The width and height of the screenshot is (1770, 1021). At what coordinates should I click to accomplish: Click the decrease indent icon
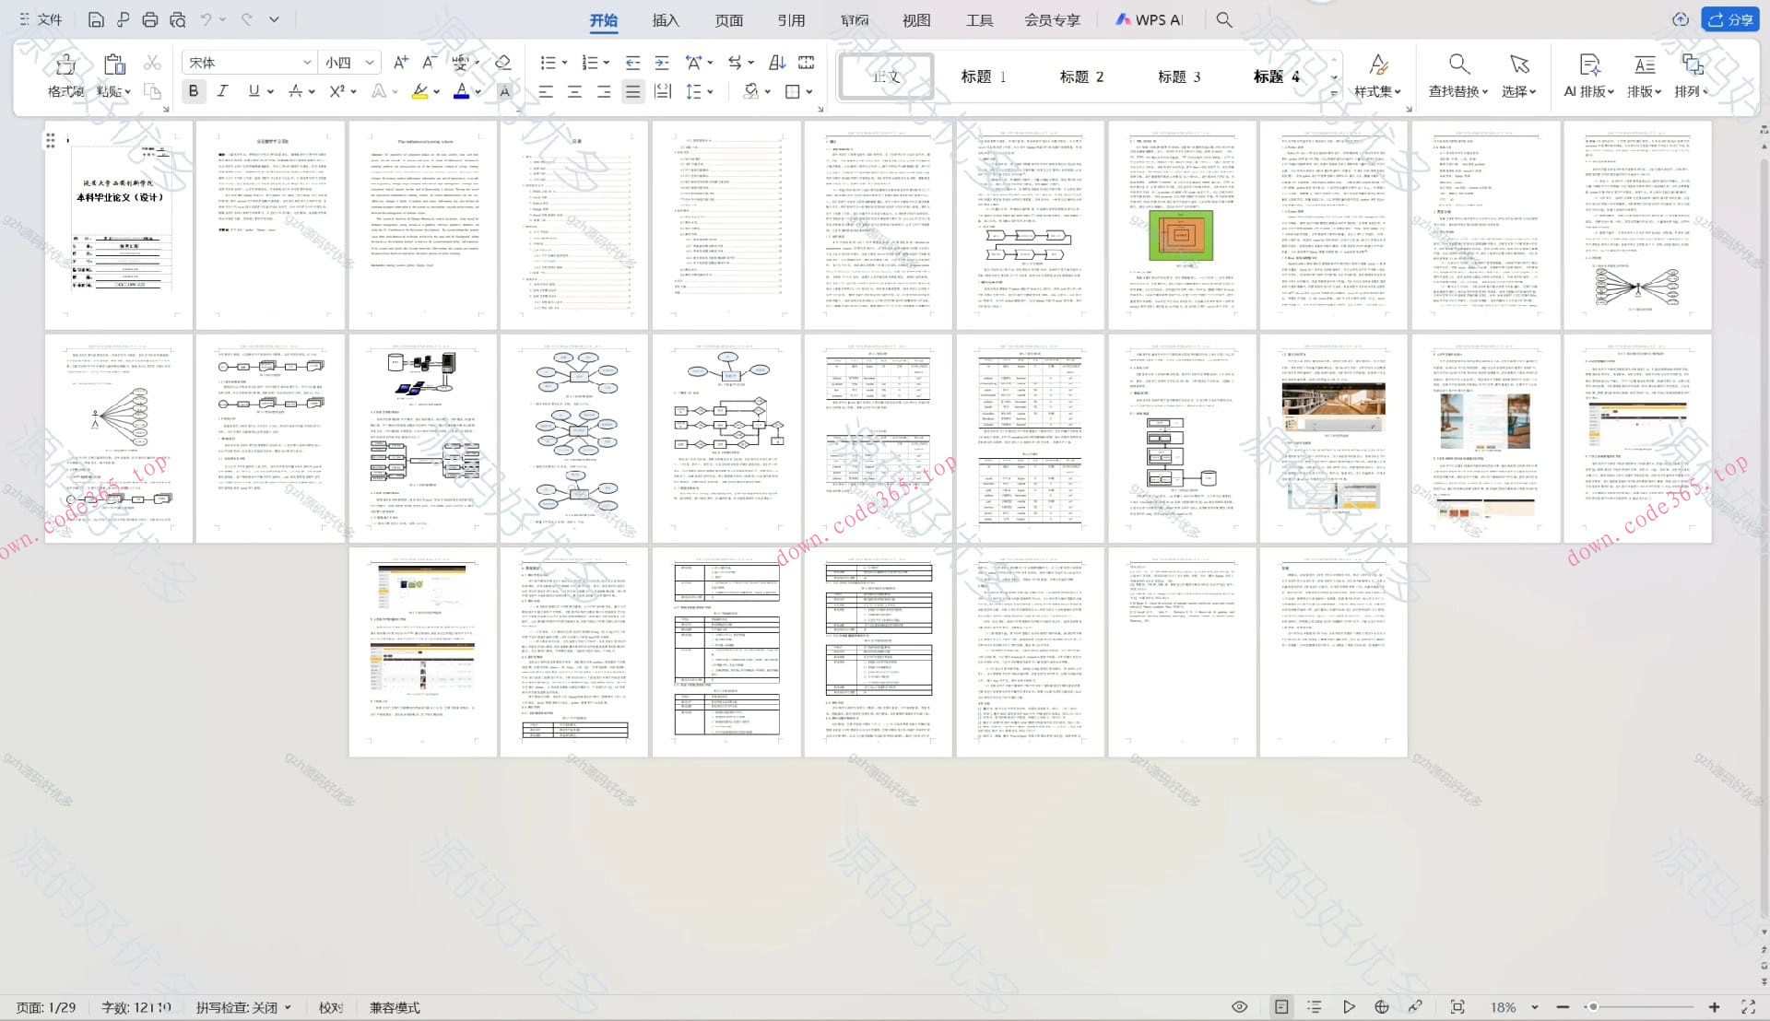(632, 63)
